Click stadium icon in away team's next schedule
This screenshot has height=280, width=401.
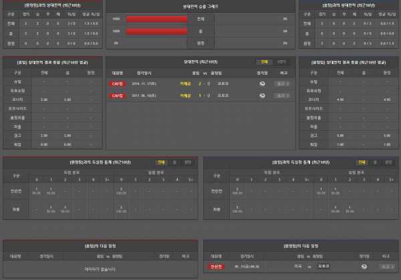[363, 265]
